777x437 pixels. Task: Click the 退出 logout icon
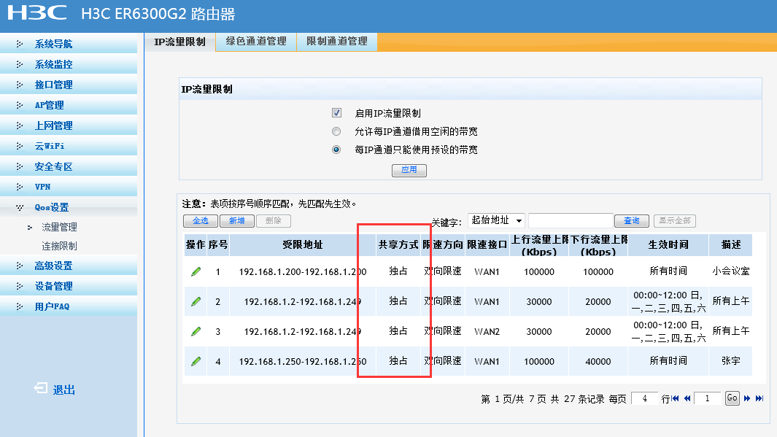coord(41,388)
